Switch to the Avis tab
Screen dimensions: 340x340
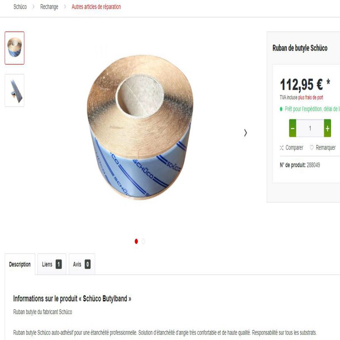[82, 264]
